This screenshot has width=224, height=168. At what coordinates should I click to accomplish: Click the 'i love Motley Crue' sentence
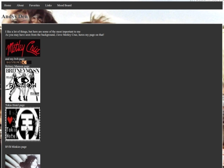pos(55,35)
